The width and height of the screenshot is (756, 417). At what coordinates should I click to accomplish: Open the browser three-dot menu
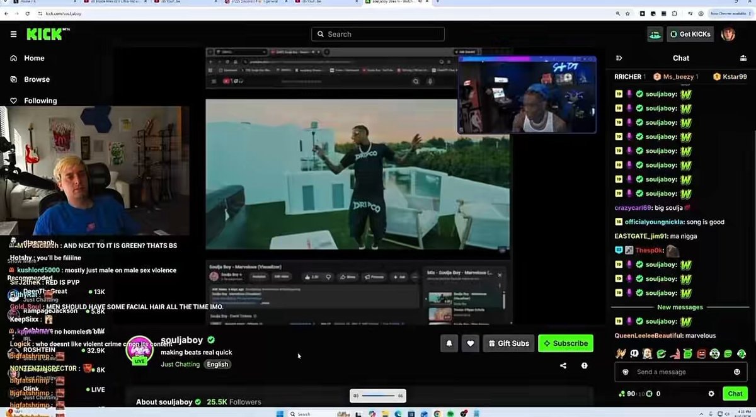(x=750, y=13)
